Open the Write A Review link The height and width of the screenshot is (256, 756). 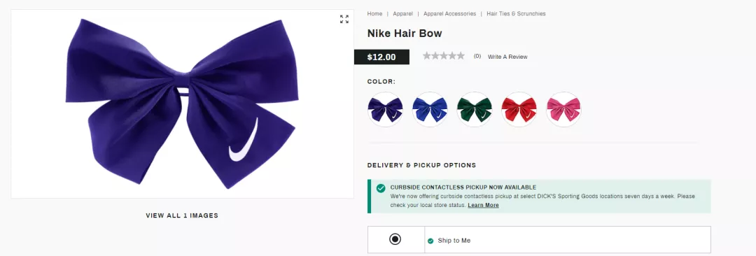(x=507, y=57)
